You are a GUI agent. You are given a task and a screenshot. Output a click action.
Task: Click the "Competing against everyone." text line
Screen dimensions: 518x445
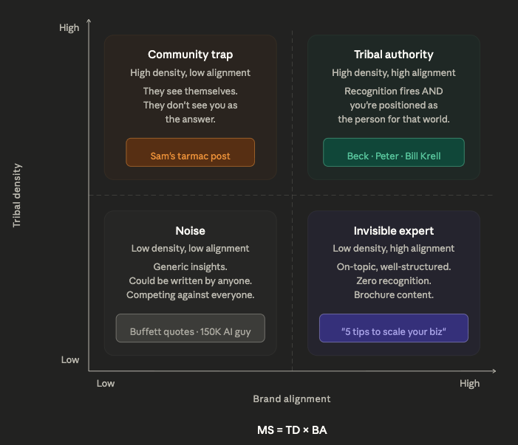(x=190, y=294)
